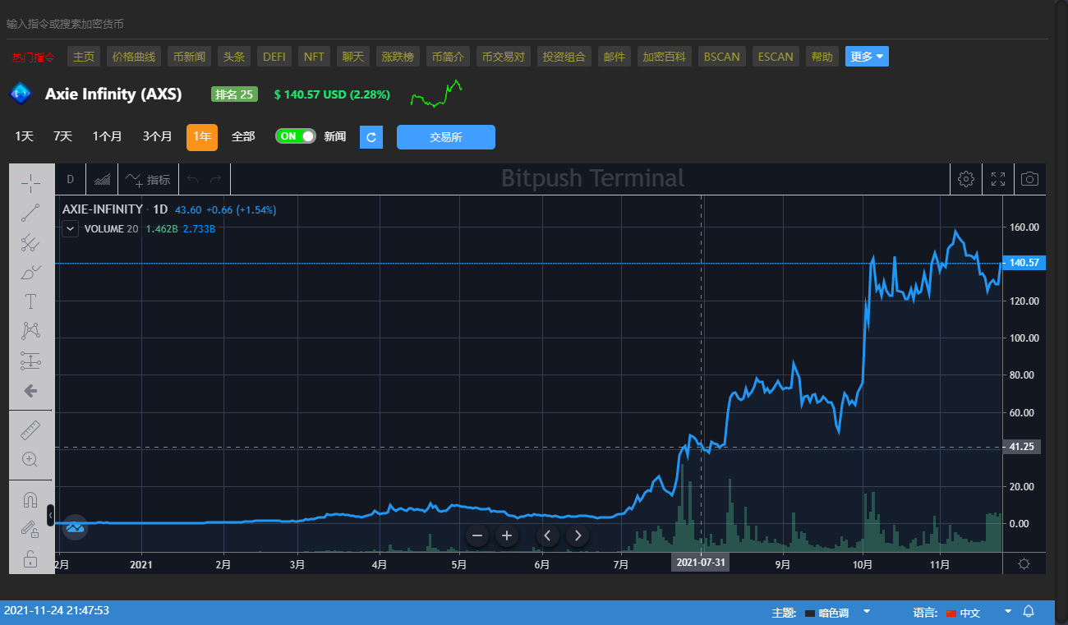Click the refresh icon button

coord(371,137)
